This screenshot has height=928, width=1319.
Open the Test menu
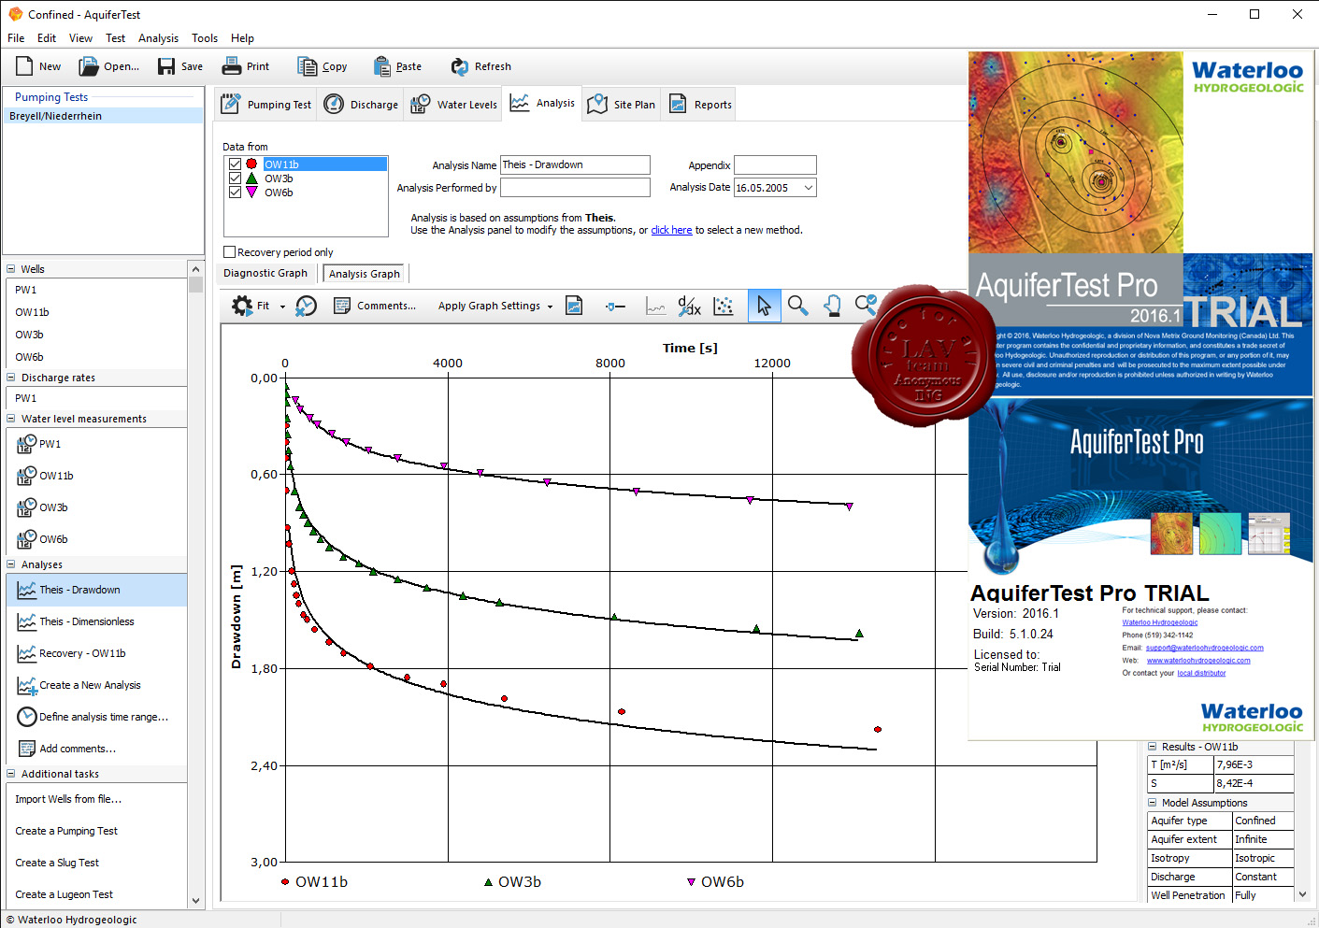click(x=115, y=38)
